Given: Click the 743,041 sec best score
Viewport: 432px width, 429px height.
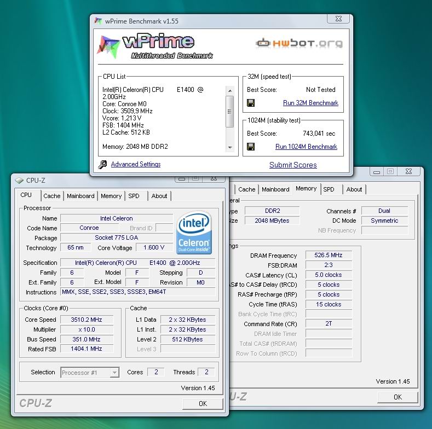Looking at the screenshot, I should (319, 134).
